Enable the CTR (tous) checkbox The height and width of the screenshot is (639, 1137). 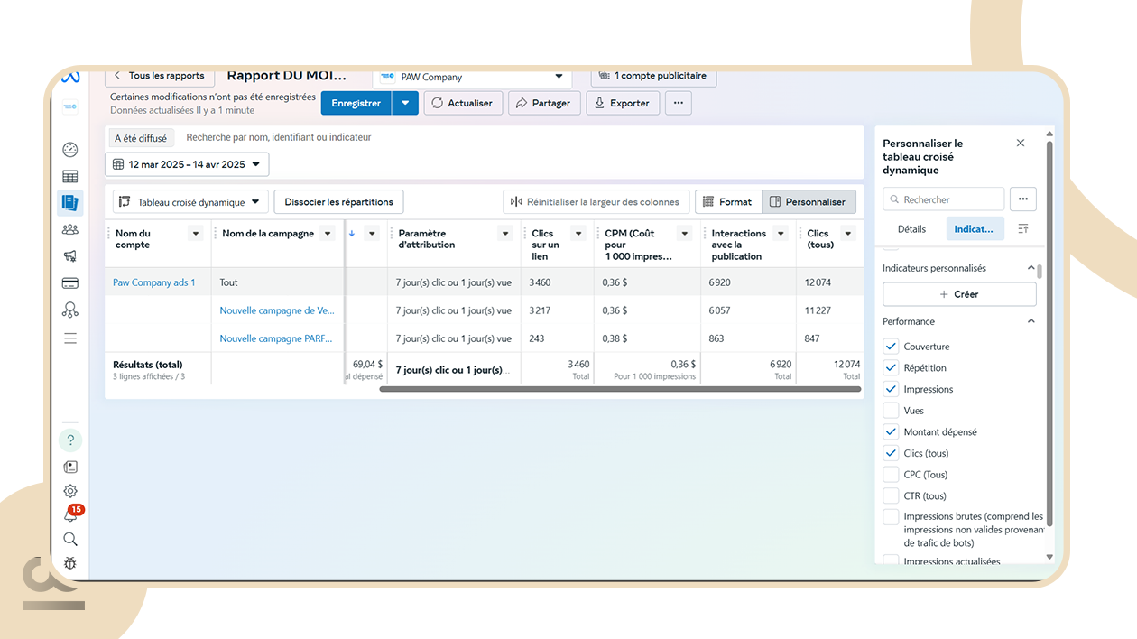[x=891, y=495]
